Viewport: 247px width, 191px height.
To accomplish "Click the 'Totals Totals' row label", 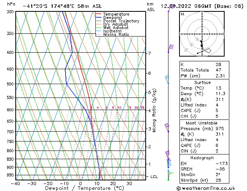I will pyautogui.click(x=195, y=70).
